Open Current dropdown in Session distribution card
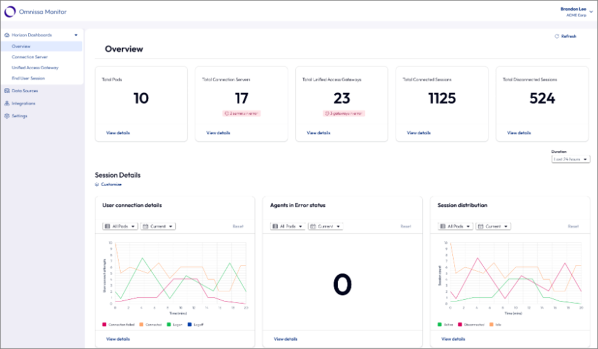The image size is (598, 349). pos(493,226)
